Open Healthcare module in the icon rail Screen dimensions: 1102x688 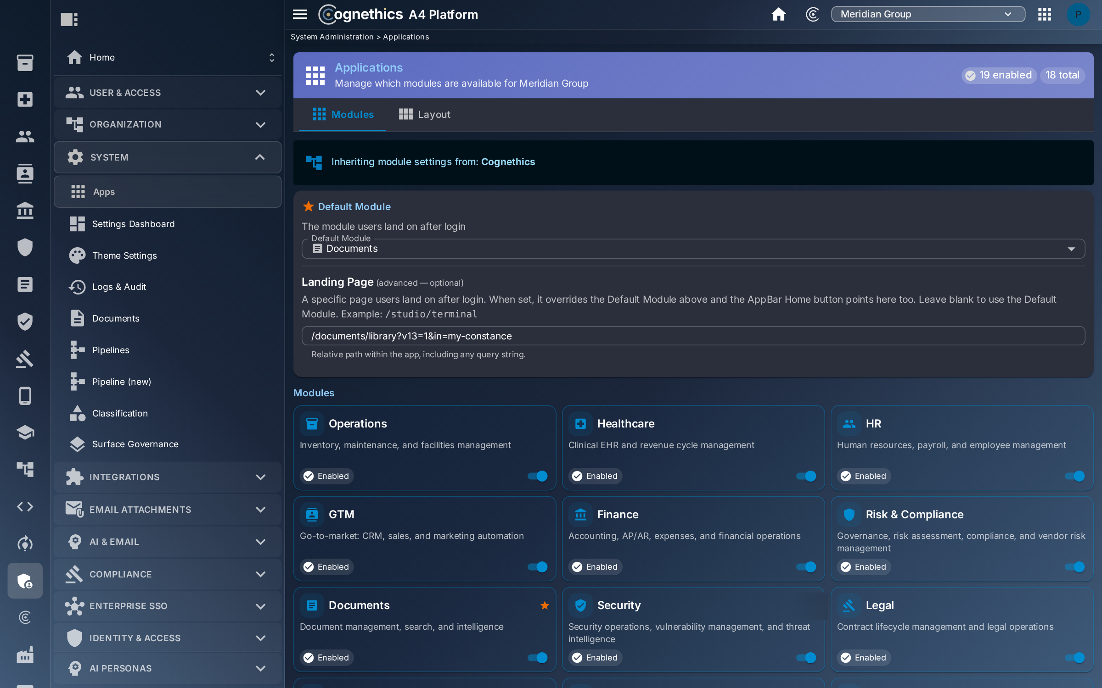coord(25,99)
